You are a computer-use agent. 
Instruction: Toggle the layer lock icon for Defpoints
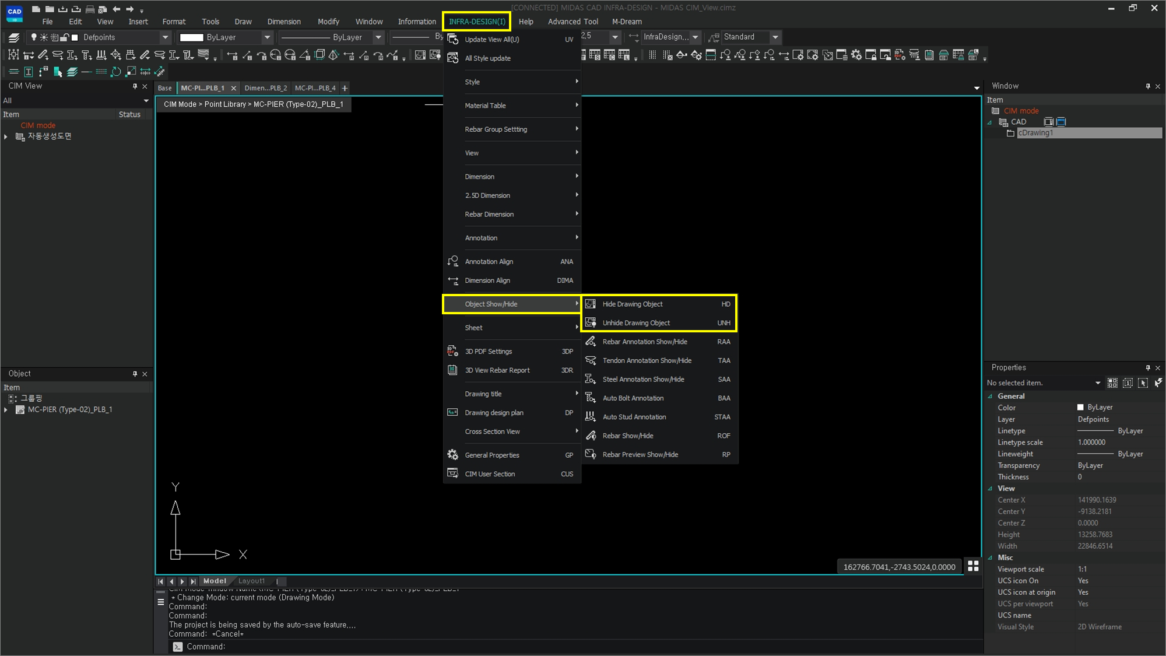pos(65,37)
